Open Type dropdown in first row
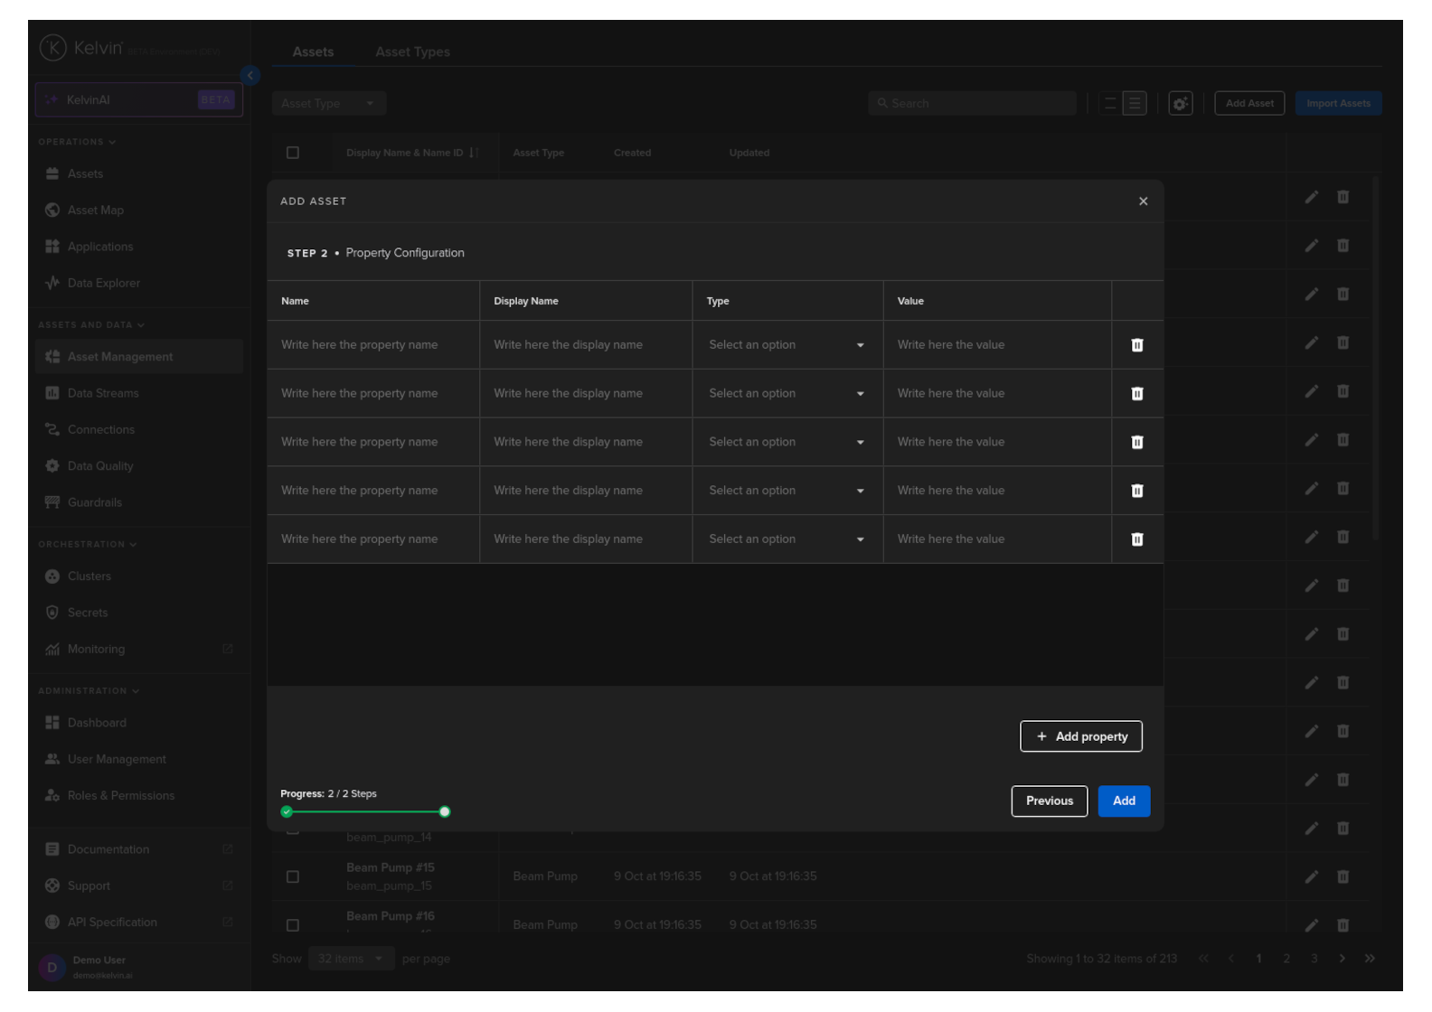The width and height of the screenshot is (1432, 1012). (787, 345)
